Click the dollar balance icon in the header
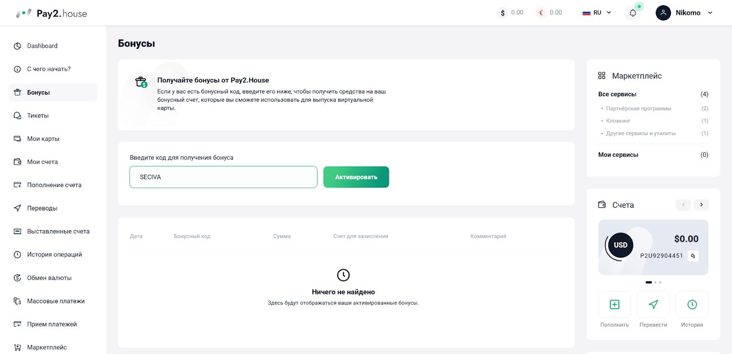Screen dimensions: 732x354 coord(502,13)
